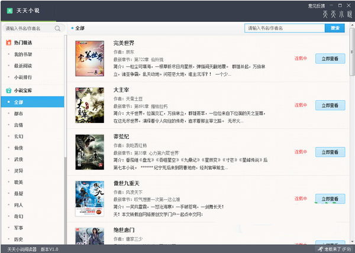This screenshot has width=355, height=253.
Task: Maximize the 天天小说 window
Action: (x=340, y=5)
